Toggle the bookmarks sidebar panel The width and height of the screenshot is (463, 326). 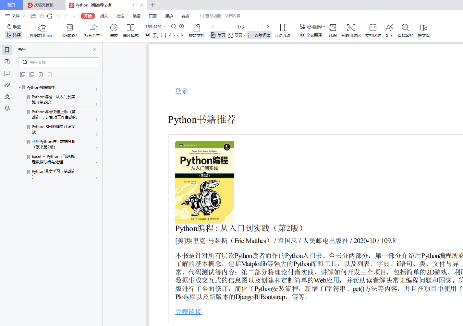pos(7,50)
